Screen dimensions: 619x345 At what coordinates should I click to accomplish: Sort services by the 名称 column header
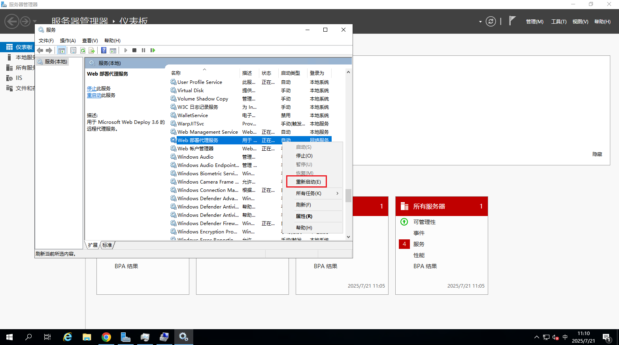(x=176, y=73)
